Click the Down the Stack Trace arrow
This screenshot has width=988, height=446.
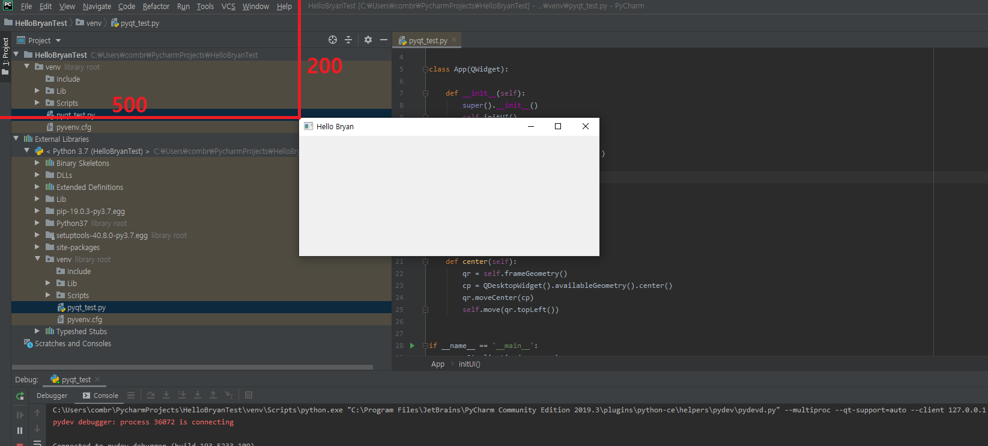[x=37, y=429]
